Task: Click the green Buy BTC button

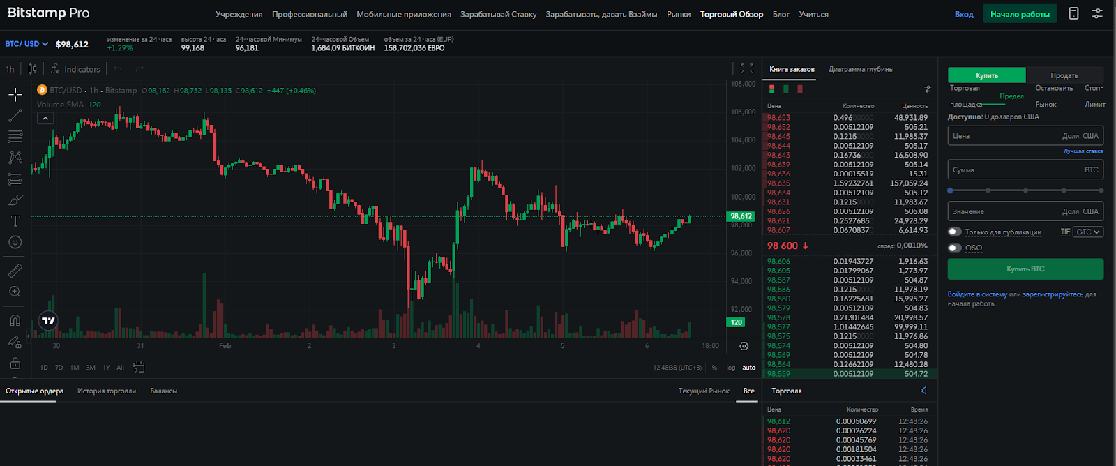Action: 1025,269
